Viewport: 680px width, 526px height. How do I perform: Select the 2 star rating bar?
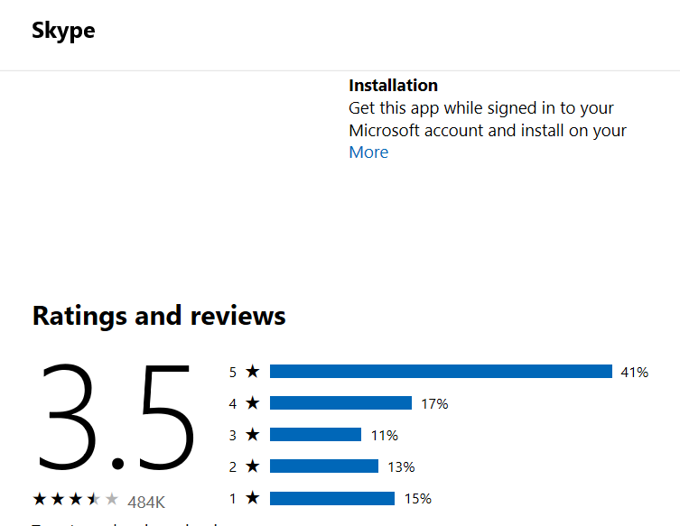coord(324,466)
